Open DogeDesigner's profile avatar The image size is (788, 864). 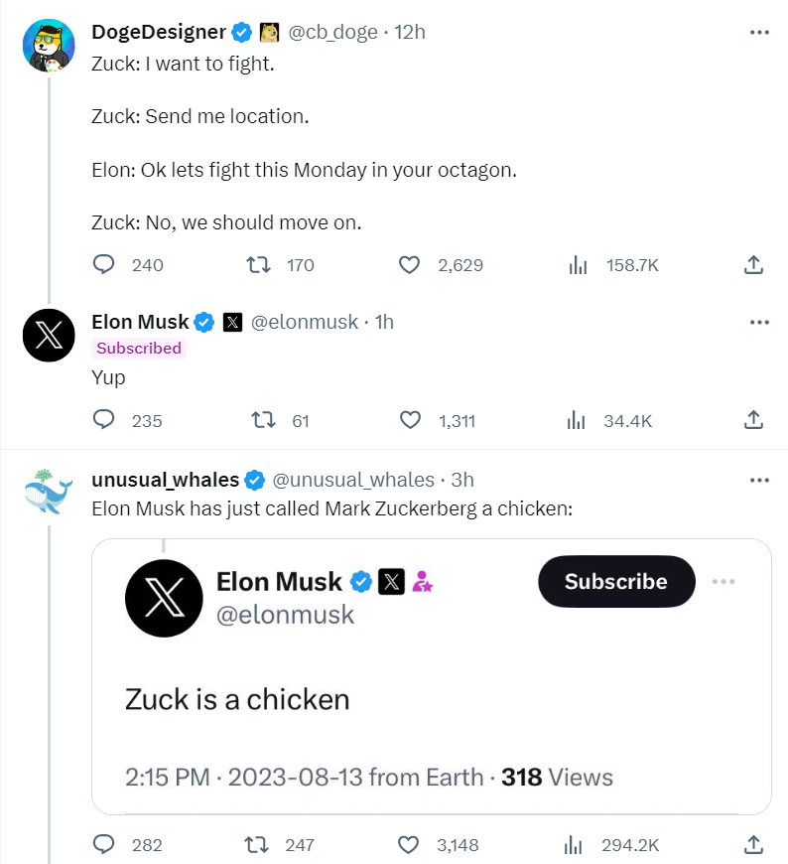click(x=49, y=45)
